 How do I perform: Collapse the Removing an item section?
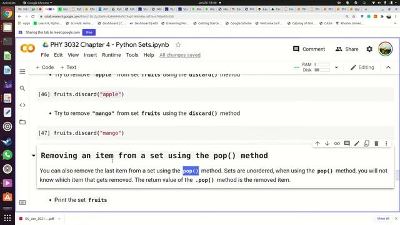pos(33,156)
